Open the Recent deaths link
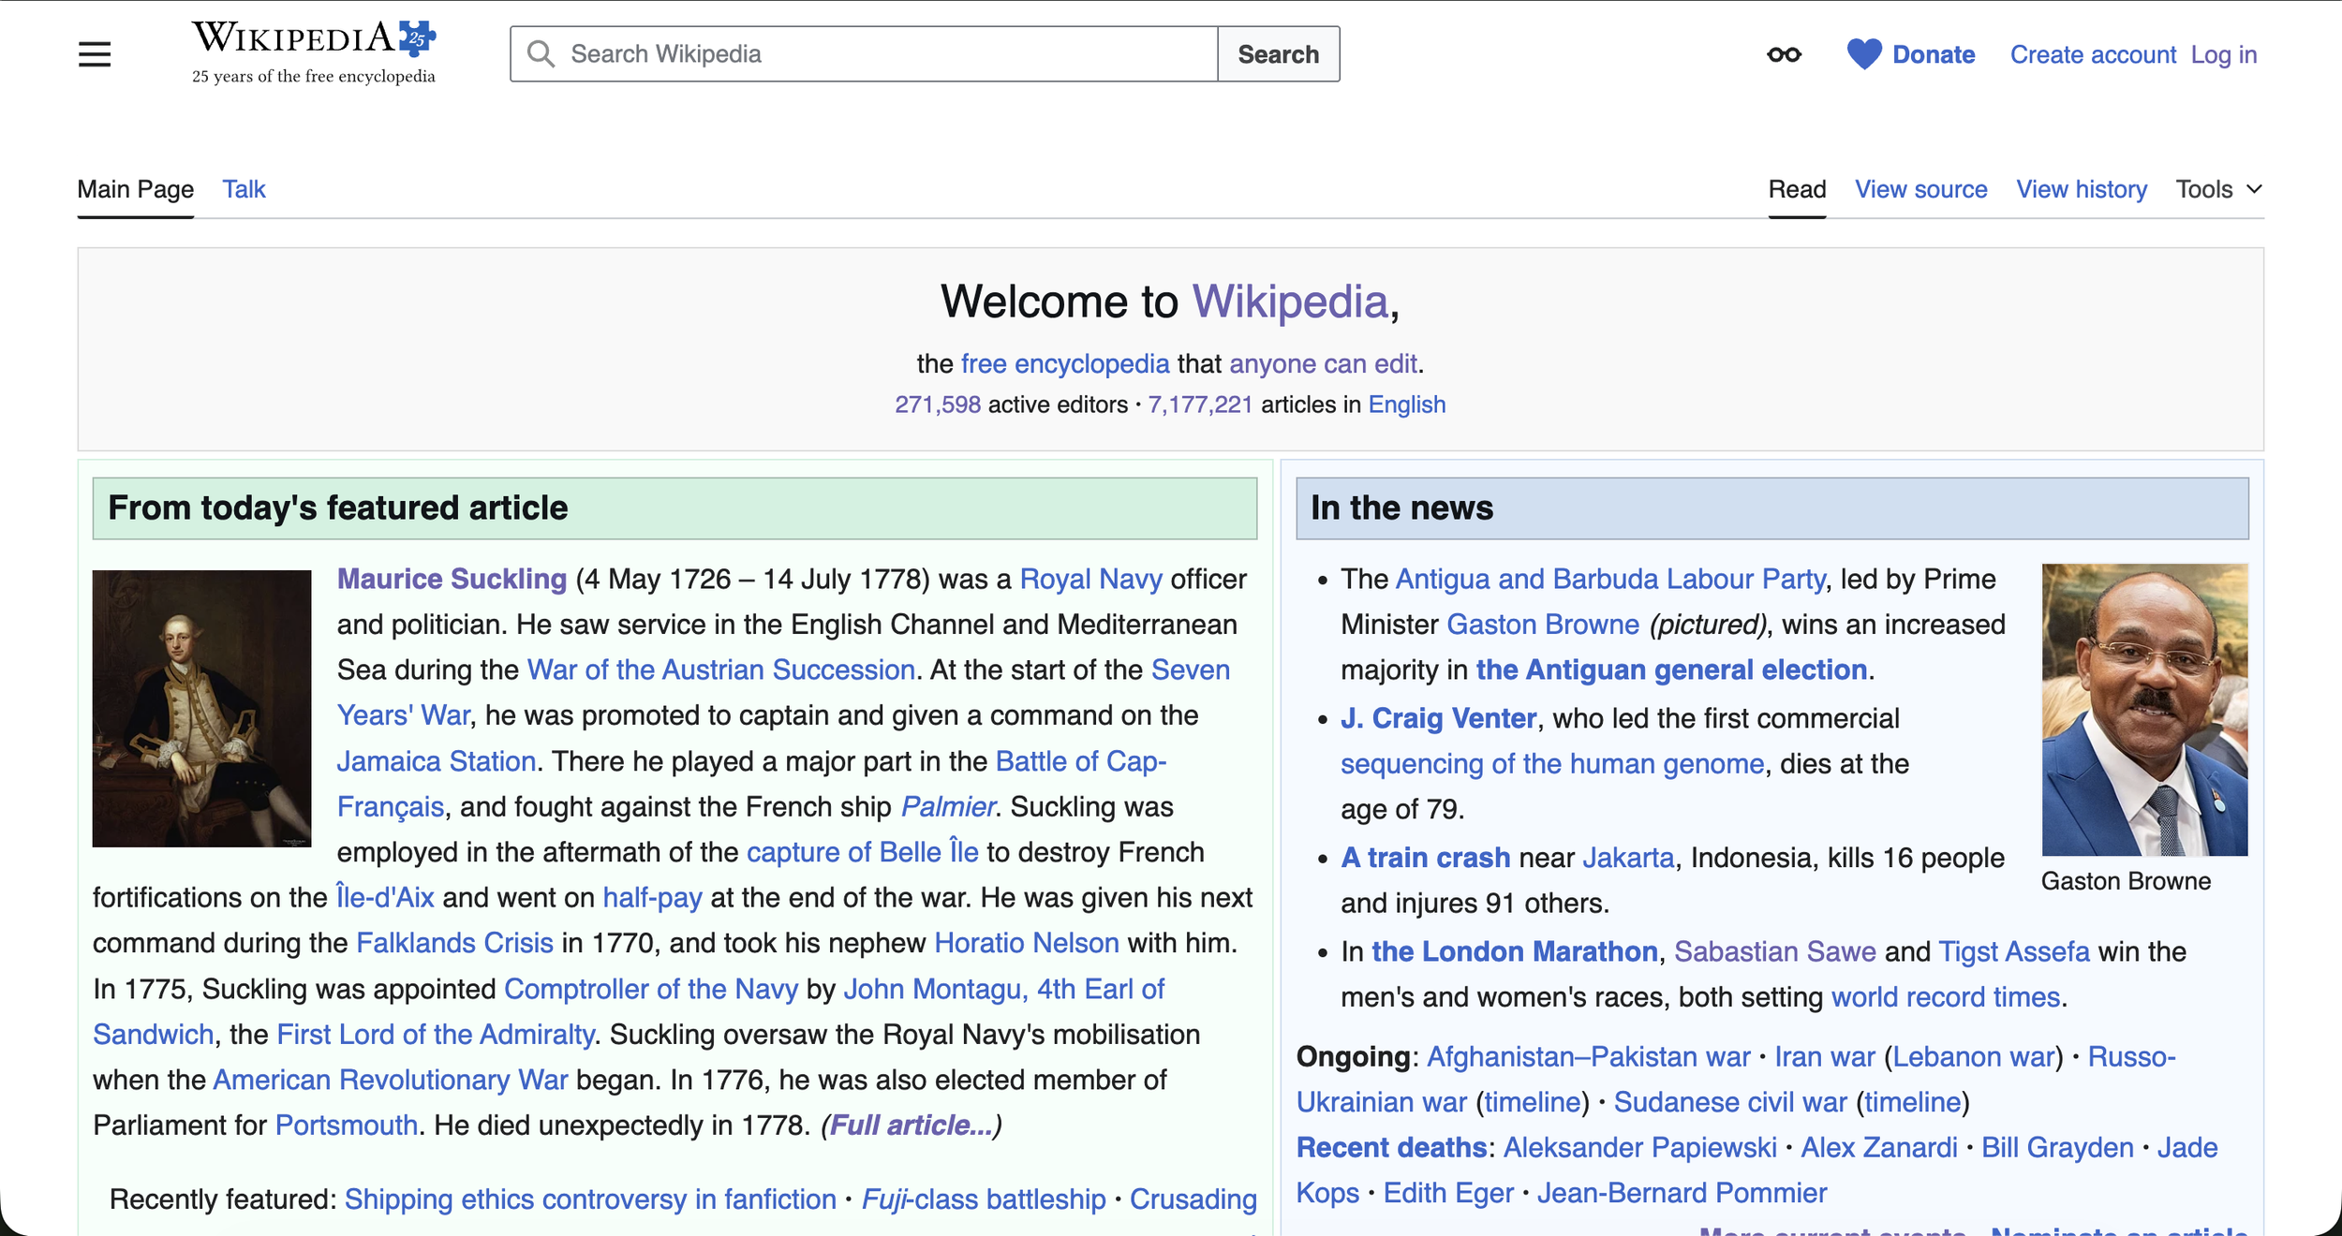This screenshot has height=1236, width=2342. tap(1391, 1147)
